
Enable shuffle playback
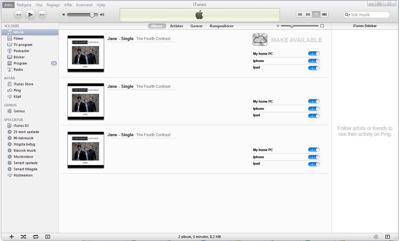pyautogui.click(x=23, y=237)
